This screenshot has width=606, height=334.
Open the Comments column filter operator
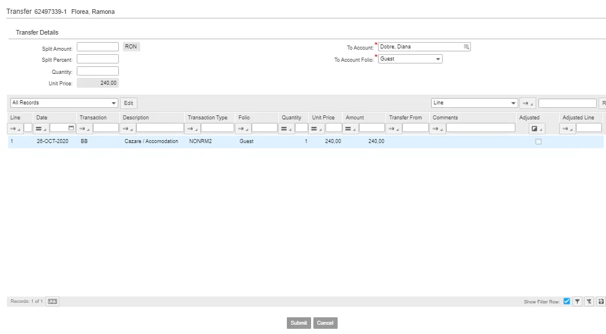(437, 129)
